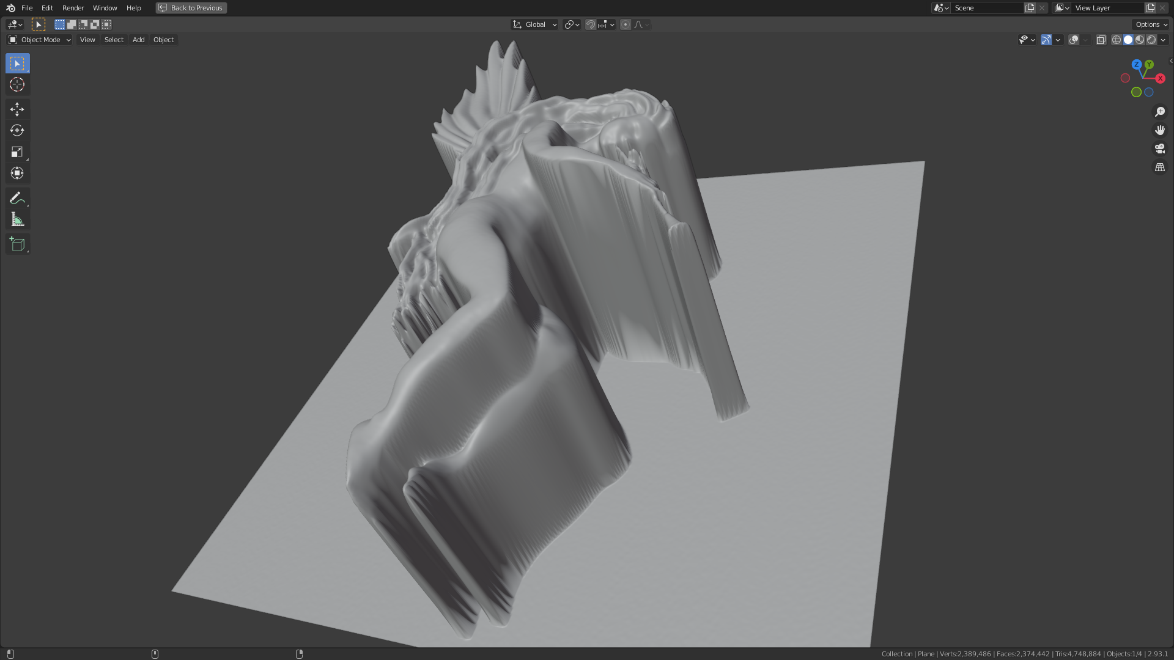
Task: Set selection mode to invert selection
Action: [x=94, y=24]
